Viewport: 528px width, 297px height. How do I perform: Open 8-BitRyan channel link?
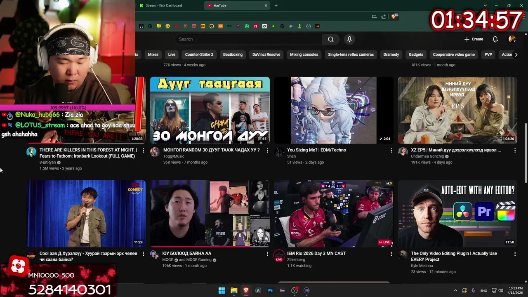pos(47,163)
